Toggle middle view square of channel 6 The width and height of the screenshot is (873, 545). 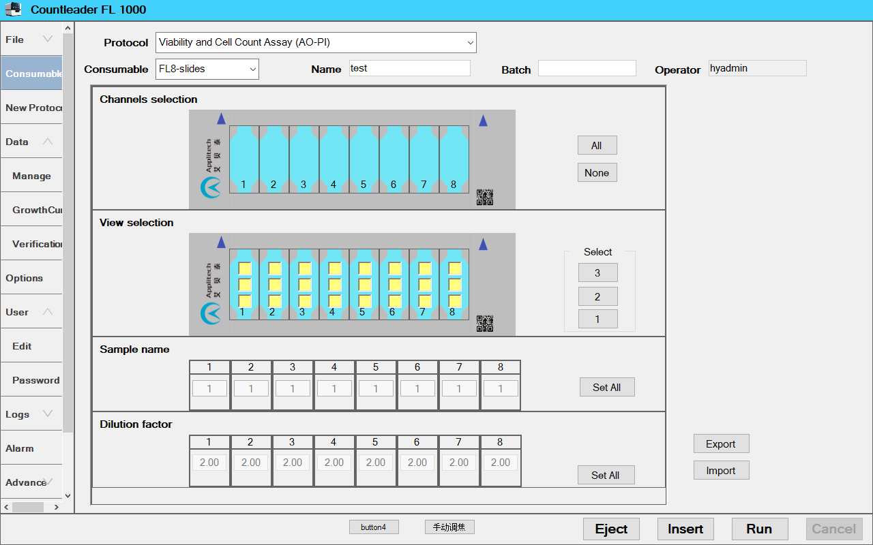tap(395, 285)
